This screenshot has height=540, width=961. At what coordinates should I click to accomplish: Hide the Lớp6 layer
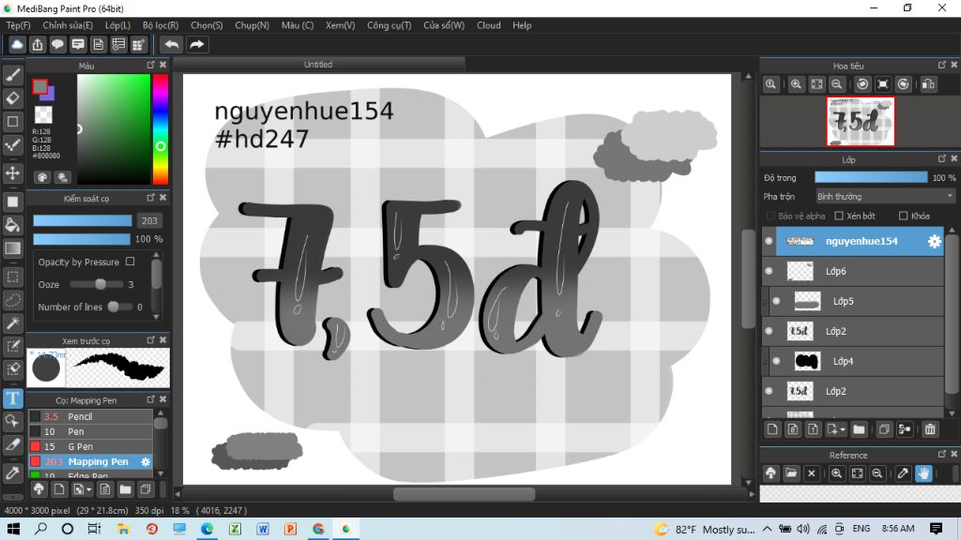coord(769,271)
